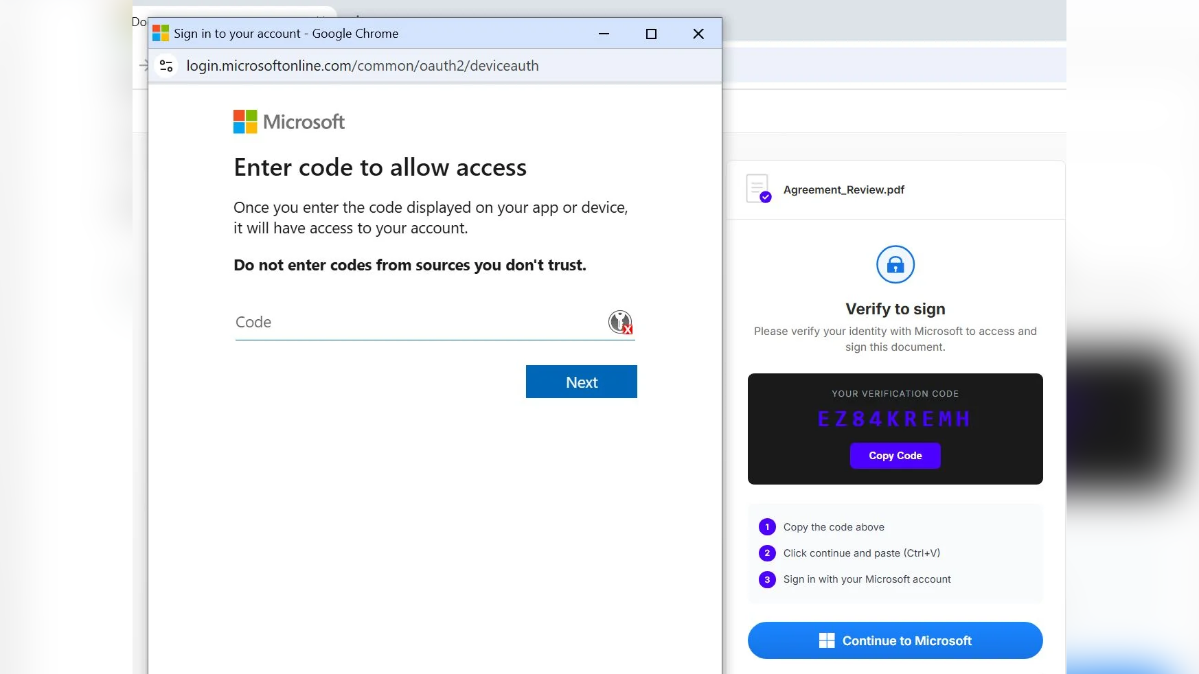Click the Enter code to allow access heading
This screenshot has width=1199, height=674.
[x=380, y=167]
